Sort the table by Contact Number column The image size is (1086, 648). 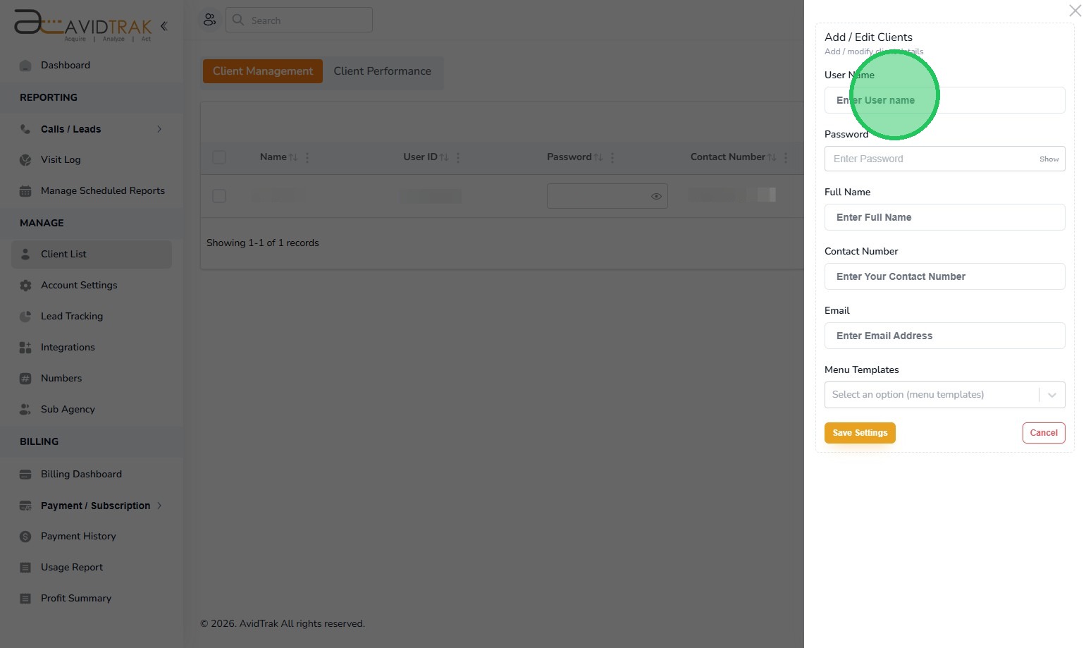772,157
